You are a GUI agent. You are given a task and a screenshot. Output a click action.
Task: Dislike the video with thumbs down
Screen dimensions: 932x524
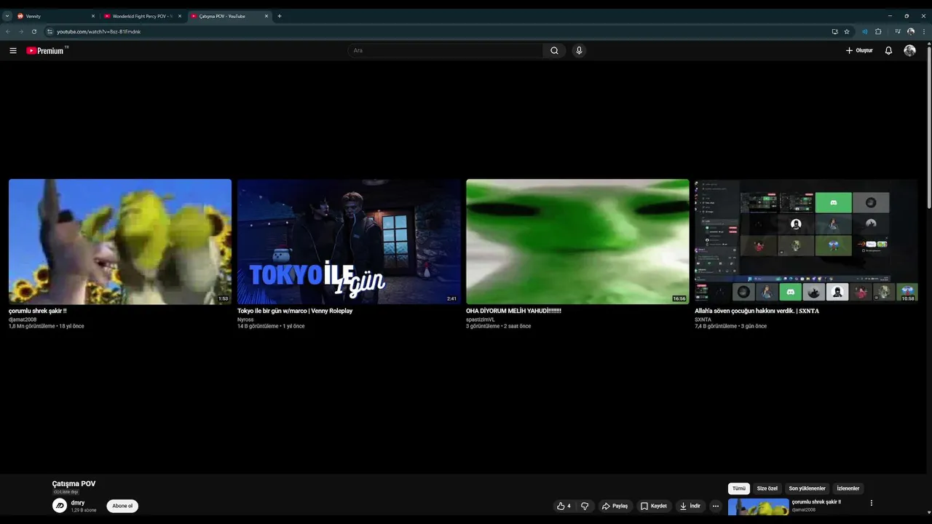pyautogui.click(x=585, y=506)
